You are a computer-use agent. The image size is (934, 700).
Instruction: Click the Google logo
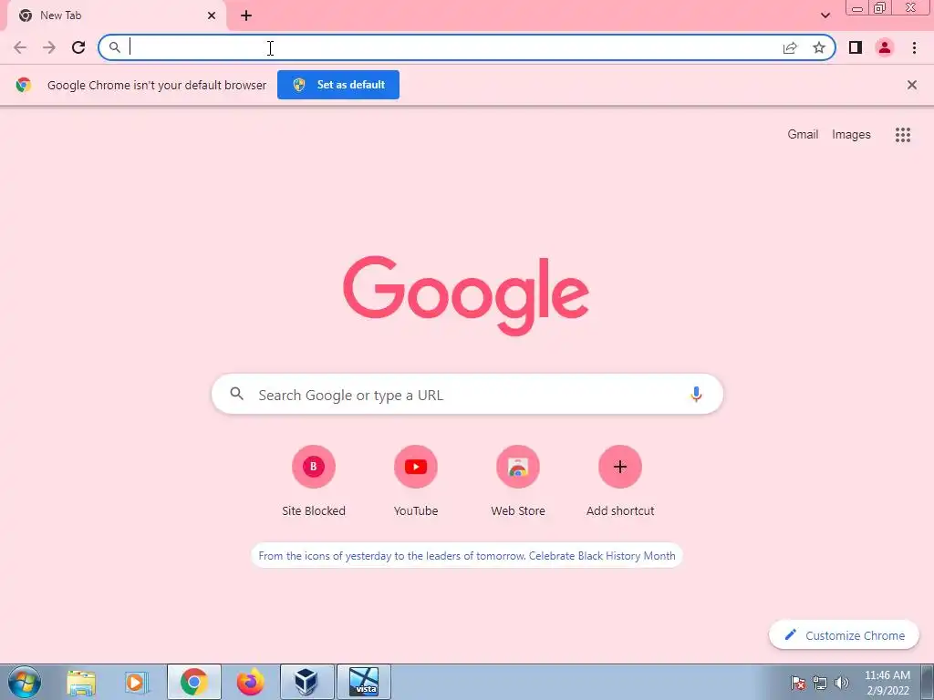click(x=466, y=295)
